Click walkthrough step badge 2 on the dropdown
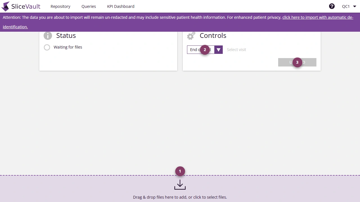360x202 pixels. coord(205,50)
